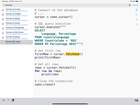The width and height of the screenshot is (140, 105).
Task: Open the Connect to MySql entry
Action: [16, 19]
